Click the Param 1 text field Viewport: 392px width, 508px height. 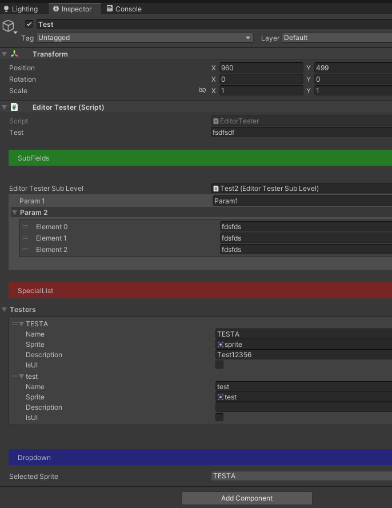(x=302, y=201)
